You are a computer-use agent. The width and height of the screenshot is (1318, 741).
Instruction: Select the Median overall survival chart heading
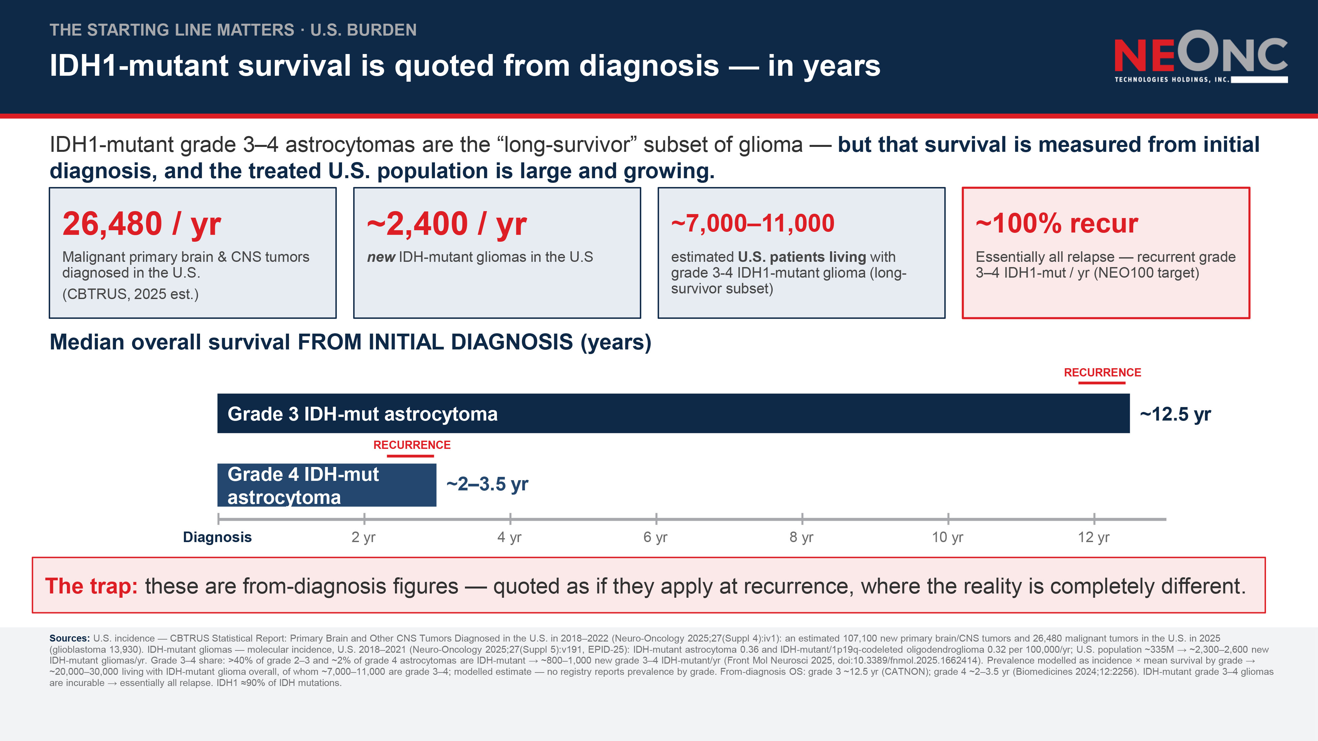351,342
